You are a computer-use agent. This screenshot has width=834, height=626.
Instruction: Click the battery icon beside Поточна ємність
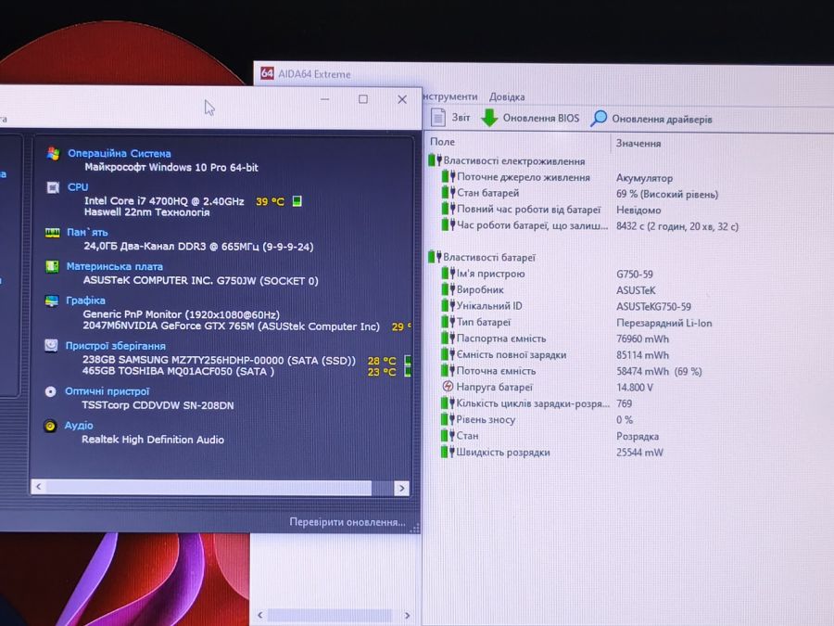[x=449, y=370]
